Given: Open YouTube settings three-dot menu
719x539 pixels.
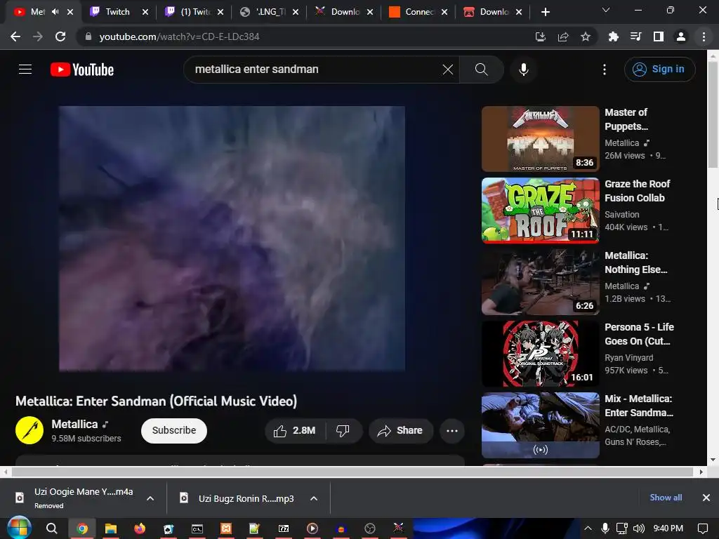Looking at the screenshot, I should (605, 69).
